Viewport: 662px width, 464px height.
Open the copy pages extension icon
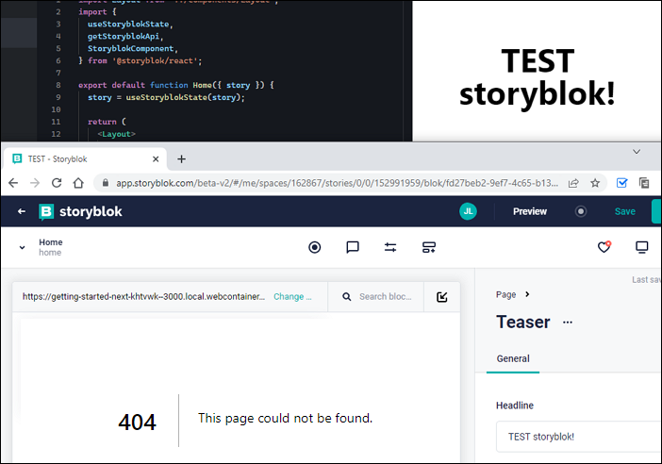[x=644, y=183]
